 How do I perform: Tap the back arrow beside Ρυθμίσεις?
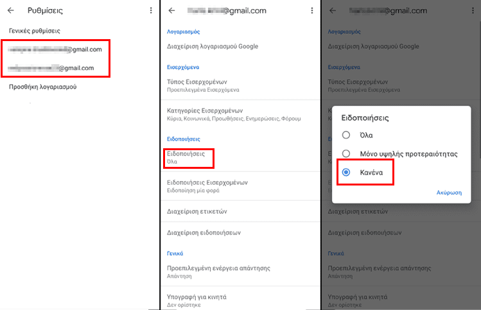[x=11, y=10]
